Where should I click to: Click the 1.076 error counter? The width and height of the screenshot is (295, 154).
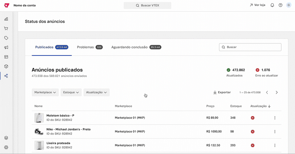(x=265, y=70)
